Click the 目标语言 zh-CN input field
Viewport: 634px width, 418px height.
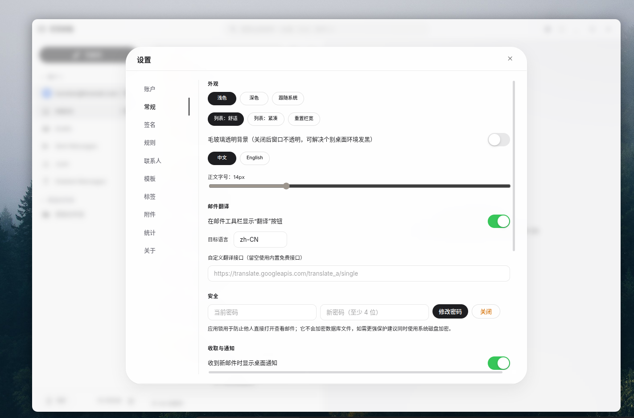click(x=260, y=240)
